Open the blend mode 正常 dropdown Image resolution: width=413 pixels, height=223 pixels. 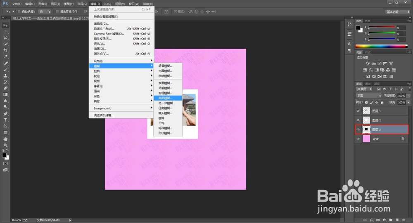click(368, 96)
